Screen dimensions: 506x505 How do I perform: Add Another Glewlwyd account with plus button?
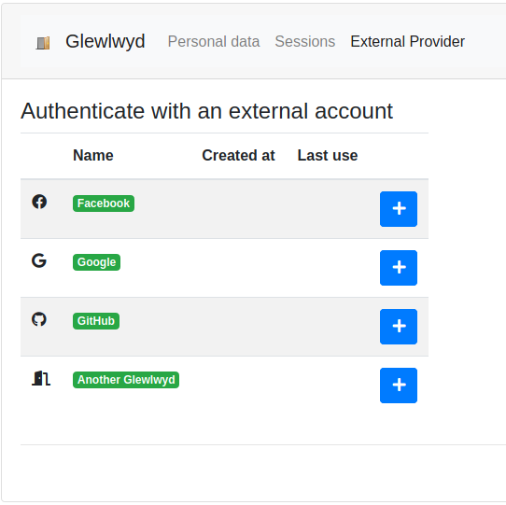click(x=399, y=386)
